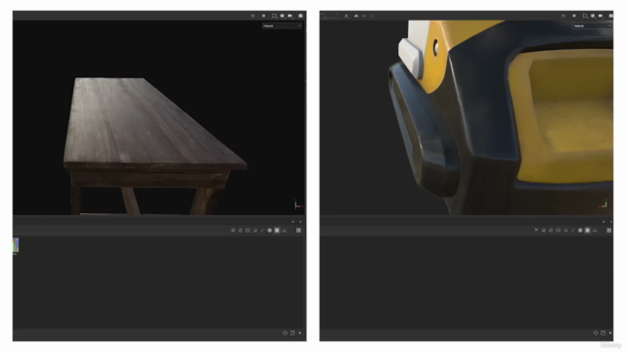Toggle the highlighted square icon in right panel toolbar
The width and height of the screenshot is (626, 352).
click(x=588, y=231)
